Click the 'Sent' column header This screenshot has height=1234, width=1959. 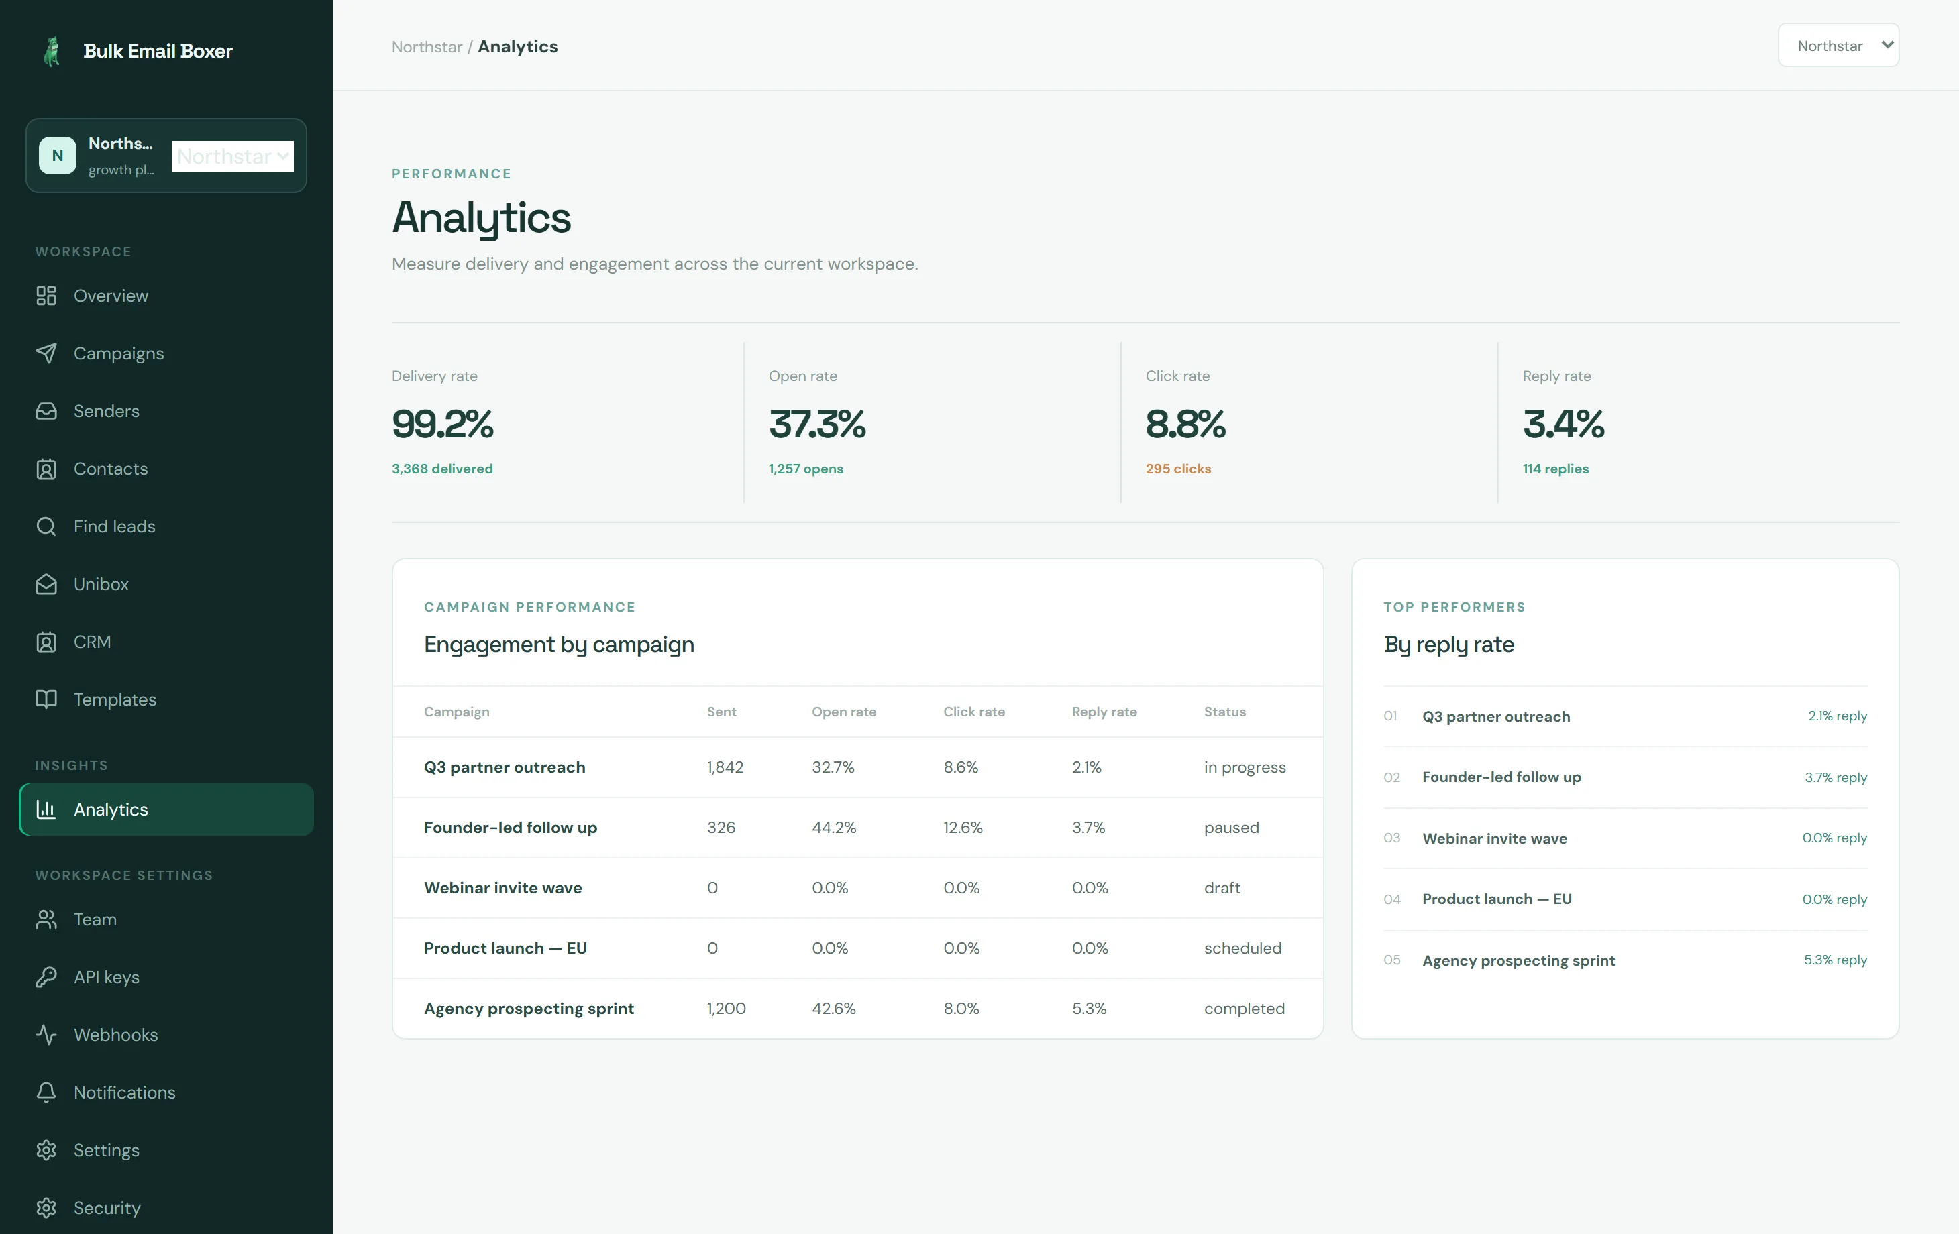pos(722,713)
